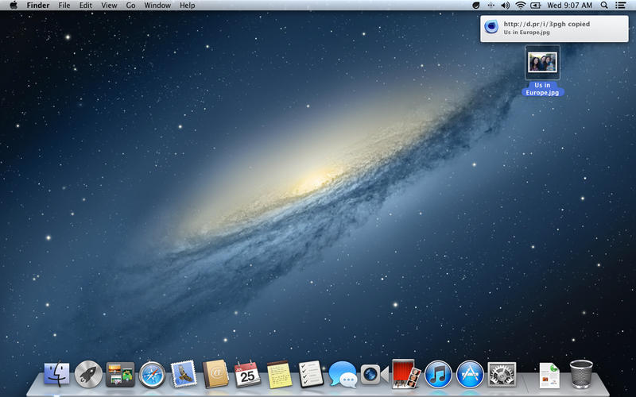Open Photo Booth from the Dock
The width and height of the screenshot is (636, 397).
coord(405,373)
